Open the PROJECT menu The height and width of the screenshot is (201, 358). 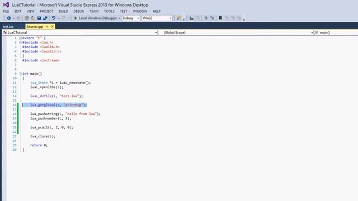(46, 11)
